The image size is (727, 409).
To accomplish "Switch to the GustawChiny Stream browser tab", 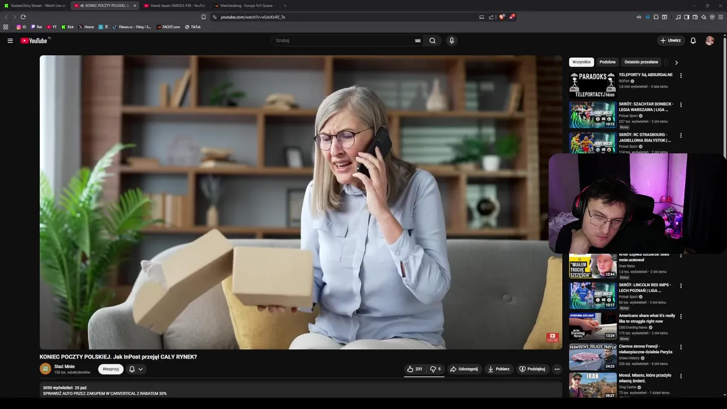I will pyautogui.click(x=35, y=6).
